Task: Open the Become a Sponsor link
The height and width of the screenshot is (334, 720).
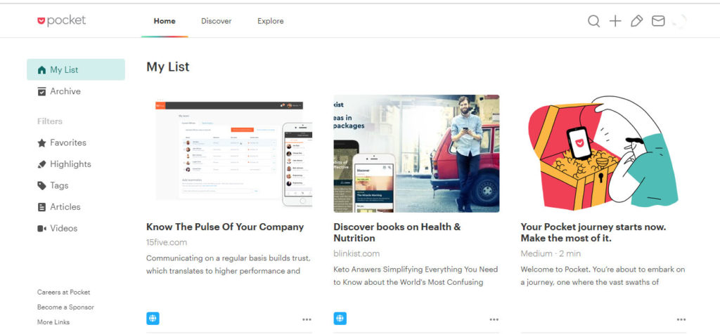Action: pyautogui.click(x=65, y=307)
